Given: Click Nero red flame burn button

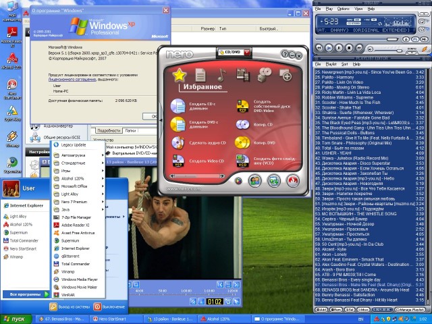Looking at the screenshot, I should coord(292,181).
